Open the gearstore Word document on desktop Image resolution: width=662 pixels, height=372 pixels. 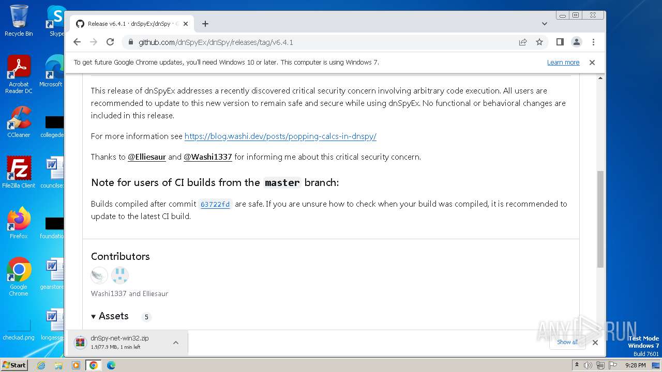53,274
